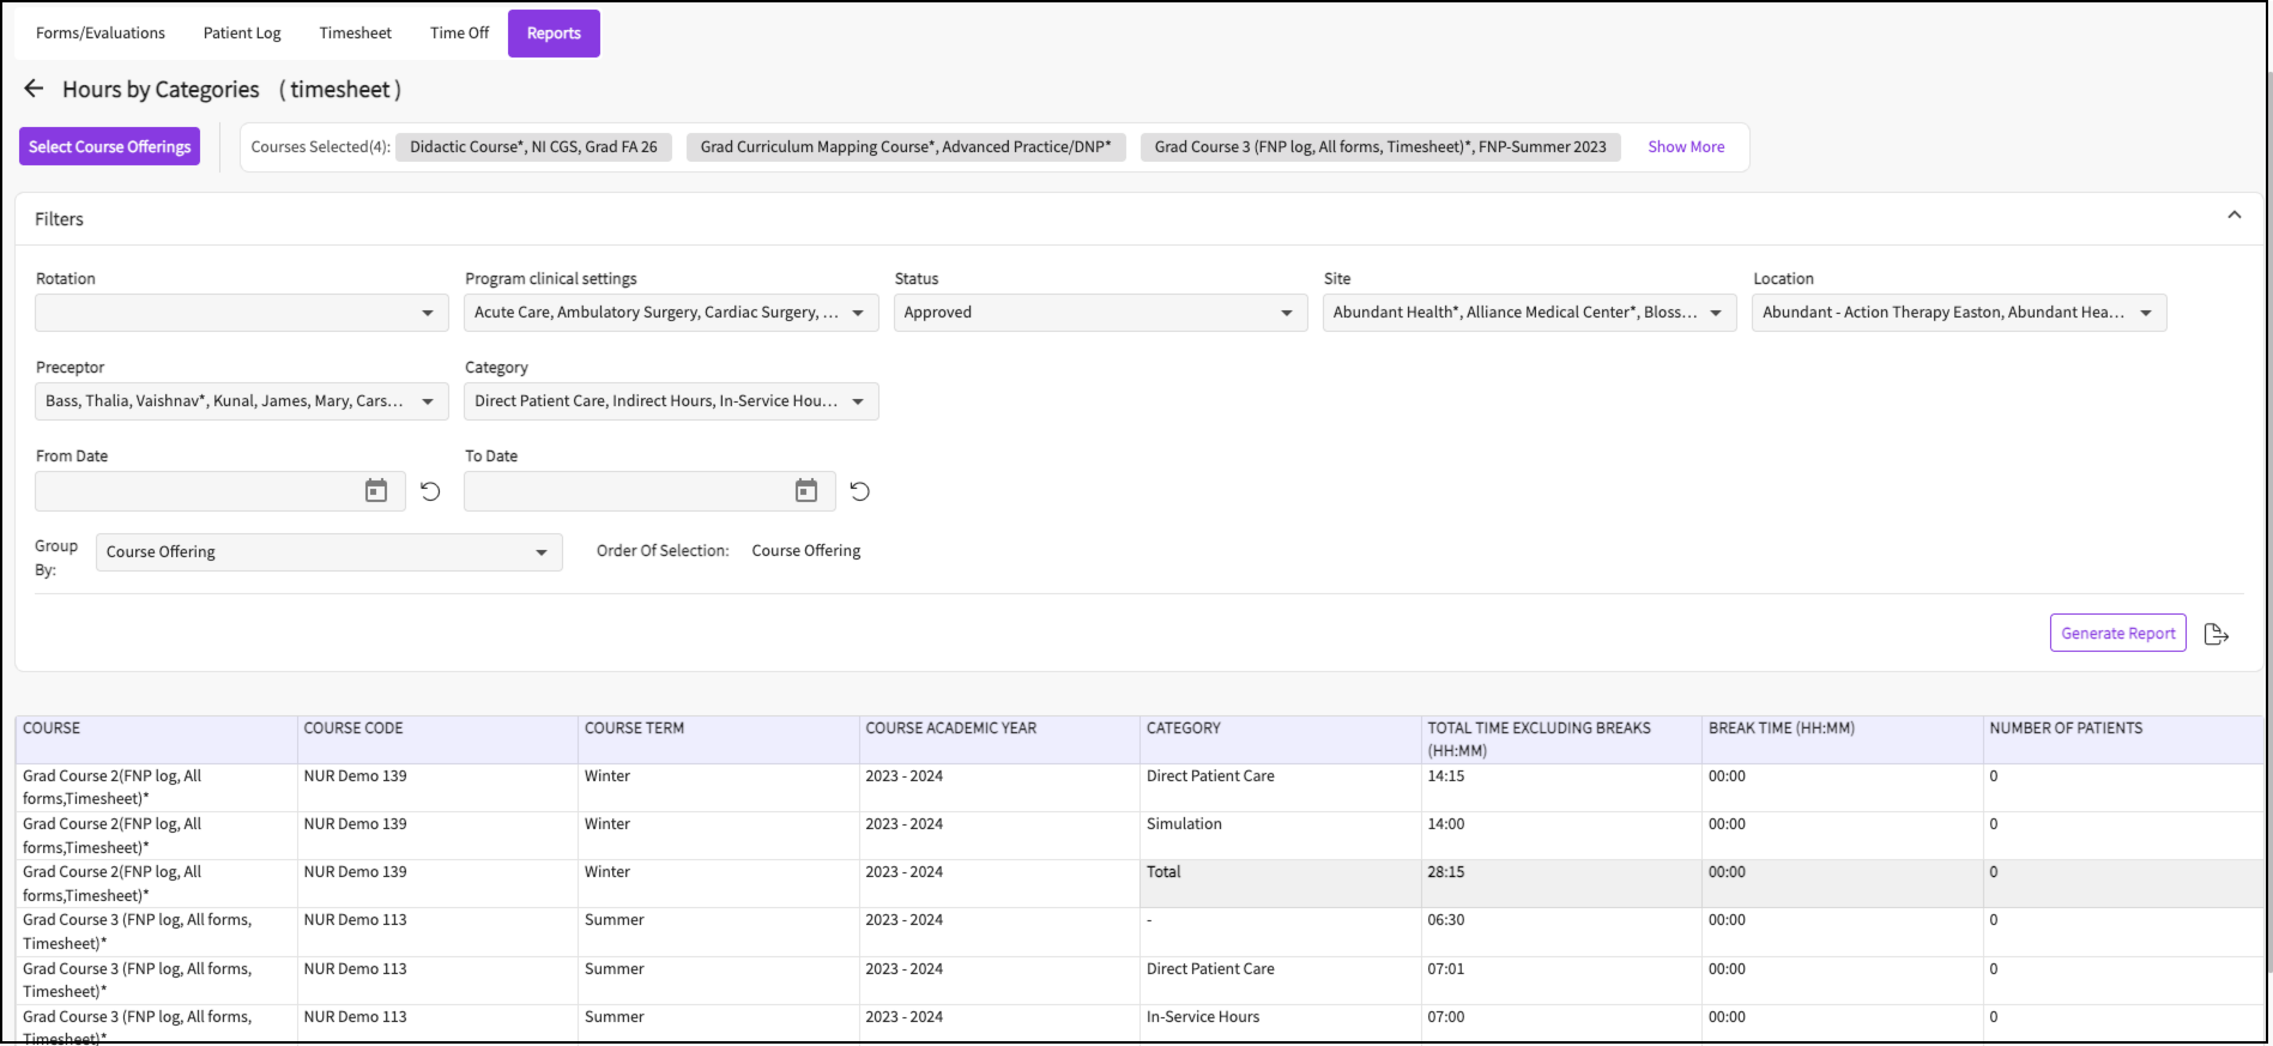Go back using the back arrow
The height and width of the screenshot is (1046, 2273).
click(32, 88)
